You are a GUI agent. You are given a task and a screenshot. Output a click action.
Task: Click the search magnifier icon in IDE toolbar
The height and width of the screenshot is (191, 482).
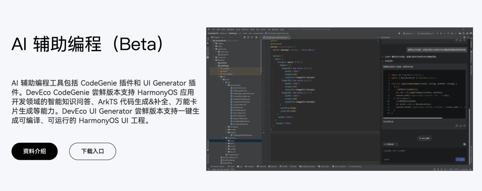coord(464,33)
